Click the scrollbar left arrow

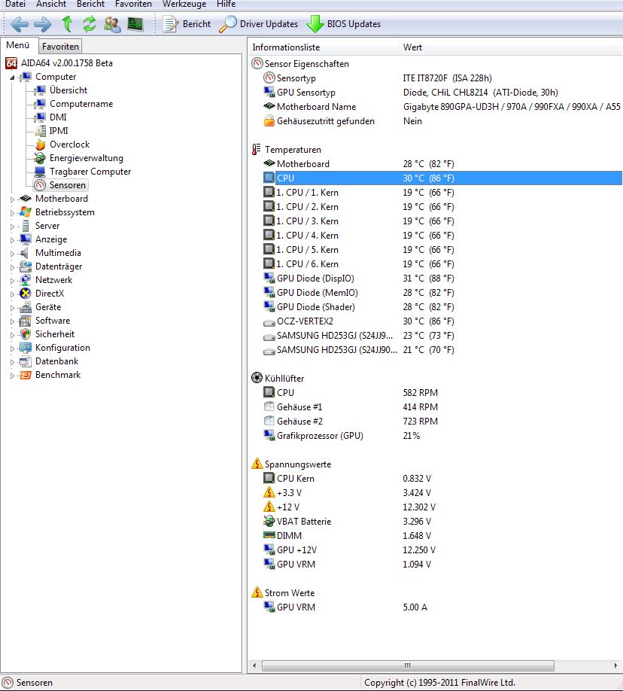coord(254,665)
